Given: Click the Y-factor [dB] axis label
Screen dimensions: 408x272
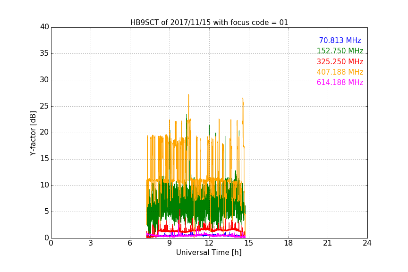Looking at the screenshot, I should click(33, 133).
